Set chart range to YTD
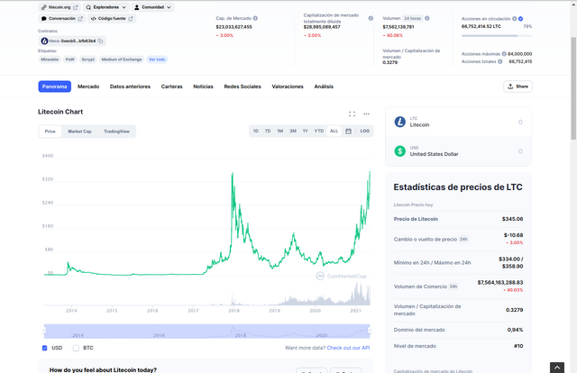 click(318, 131)
